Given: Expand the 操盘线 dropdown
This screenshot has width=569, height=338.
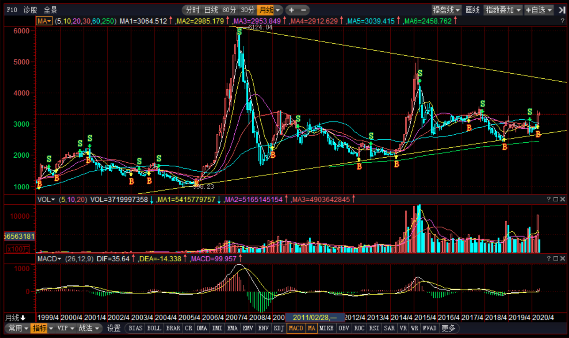Looking at the screenshot, I should [x=446, y=10].
